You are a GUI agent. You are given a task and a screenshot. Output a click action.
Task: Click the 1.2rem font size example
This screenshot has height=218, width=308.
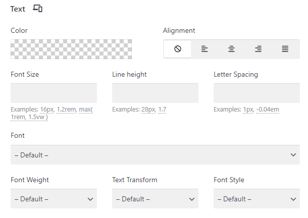[66, 110]
